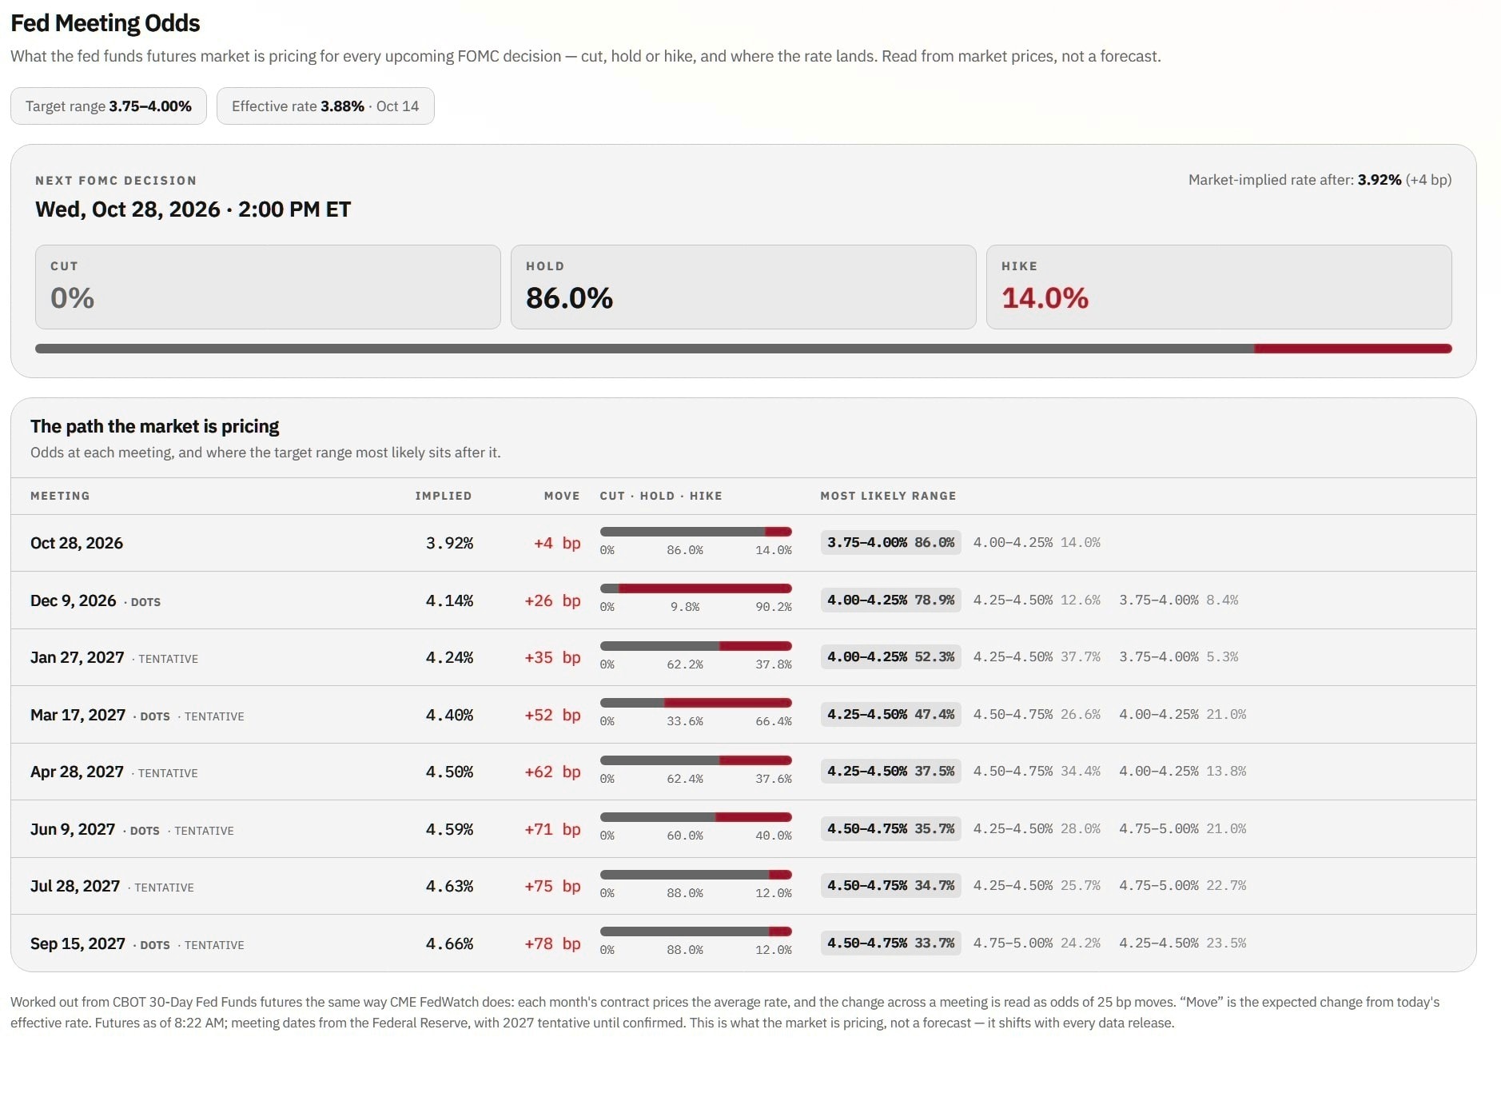Click the Market-implied rate after 3.92% text
Screen dimensions: 1501x1093
point(1320,180)
